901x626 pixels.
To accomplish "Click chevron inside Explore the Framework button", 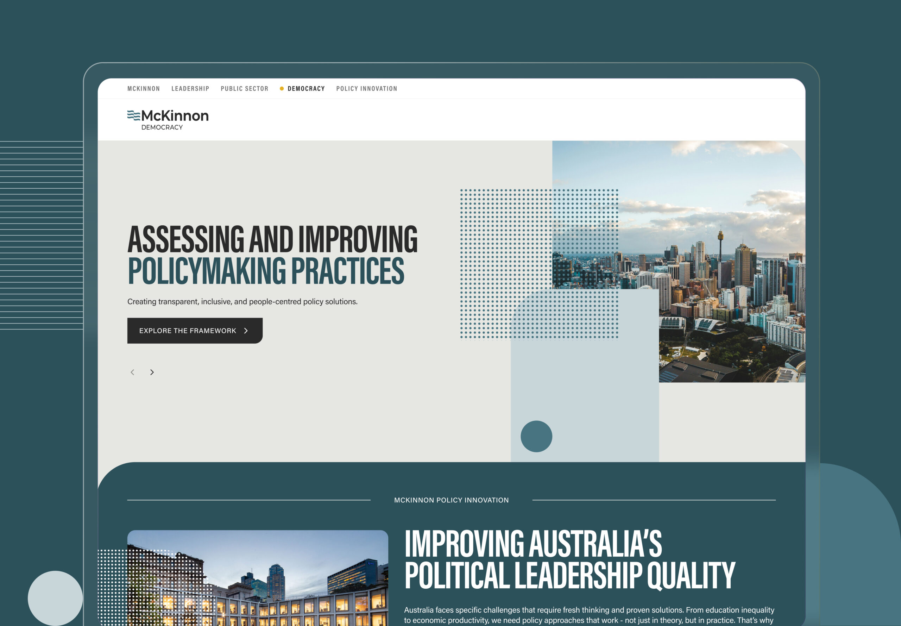I will pyautogui.click(x=246, y=331).
